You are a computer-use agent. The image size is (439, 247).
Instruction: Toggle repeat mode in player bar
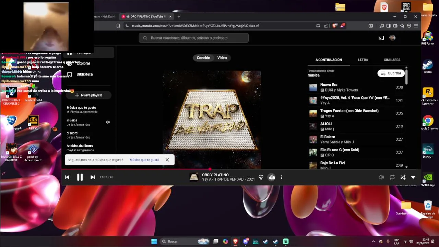coord(392,177)
